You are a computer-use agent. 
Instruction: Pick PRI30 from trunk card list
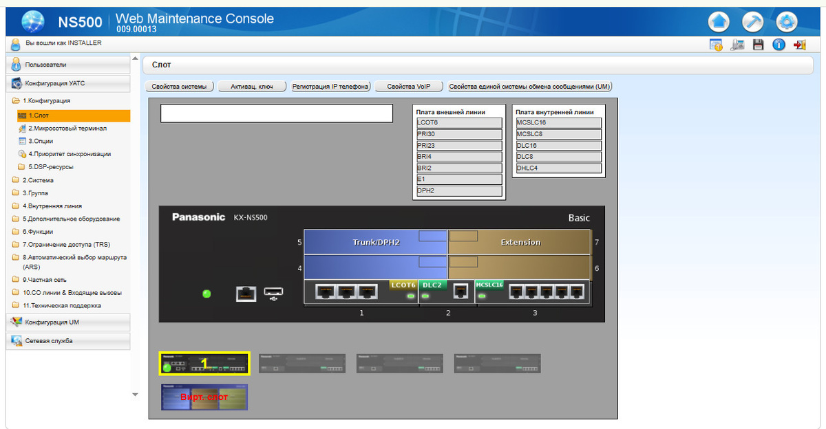pyautogui.click(x=459, y=134)
